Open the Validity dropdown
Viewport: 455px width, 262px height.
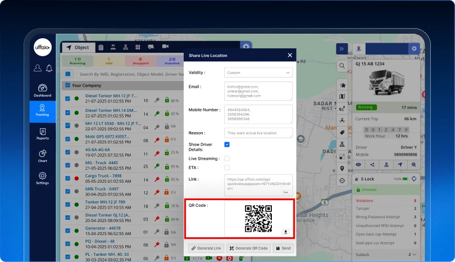click(258, 73)
